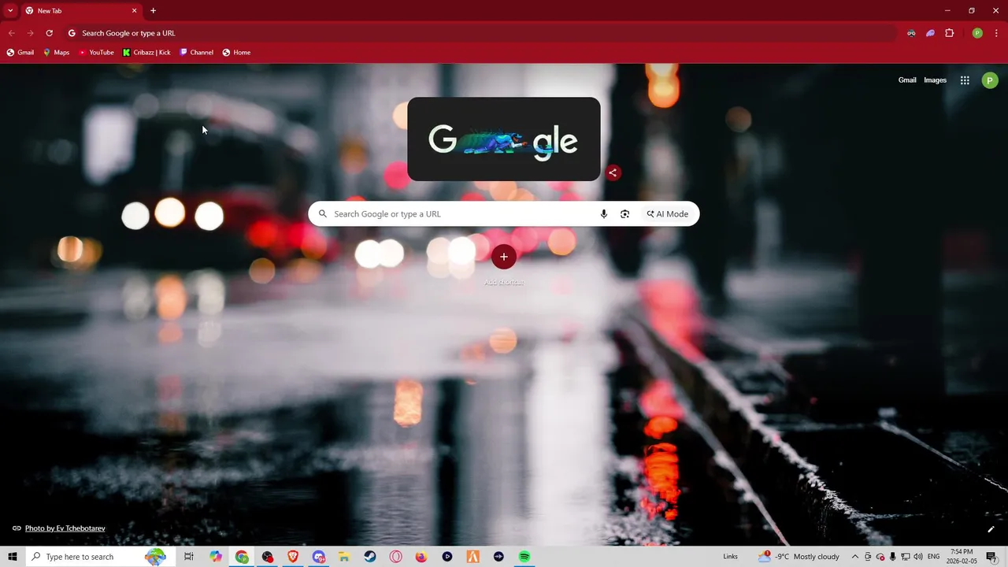The width and height of the screenshot is (1008, 567).
Task: Open the Cribazz | Kick bookmark
Action: point(146,53)
